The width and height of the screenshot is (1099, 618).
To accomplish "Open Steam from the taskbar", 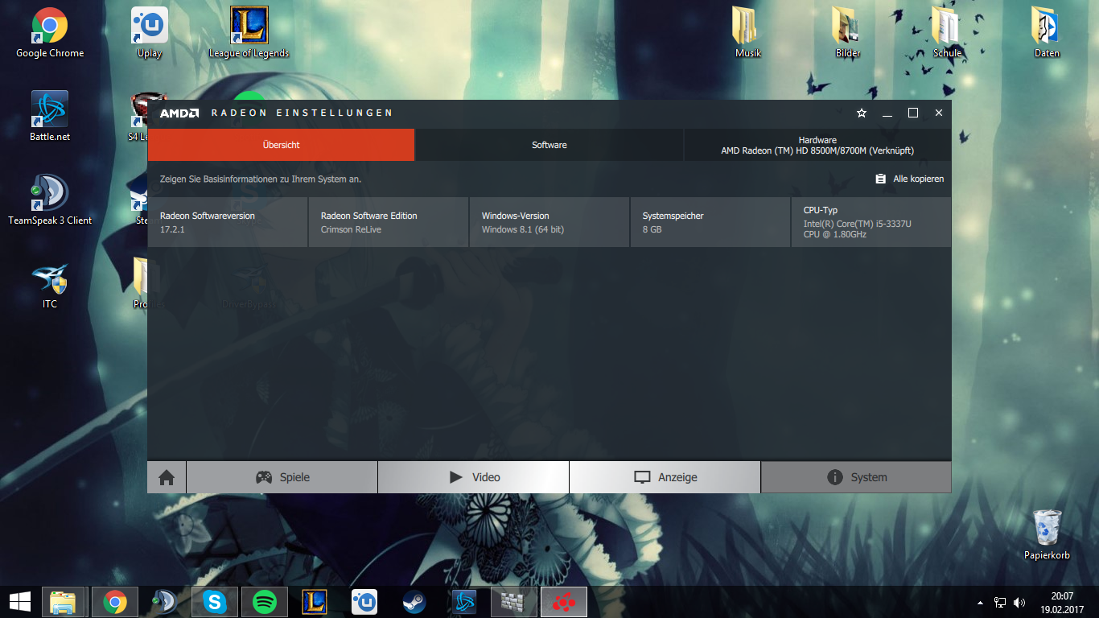I will (x=414, y=602).
